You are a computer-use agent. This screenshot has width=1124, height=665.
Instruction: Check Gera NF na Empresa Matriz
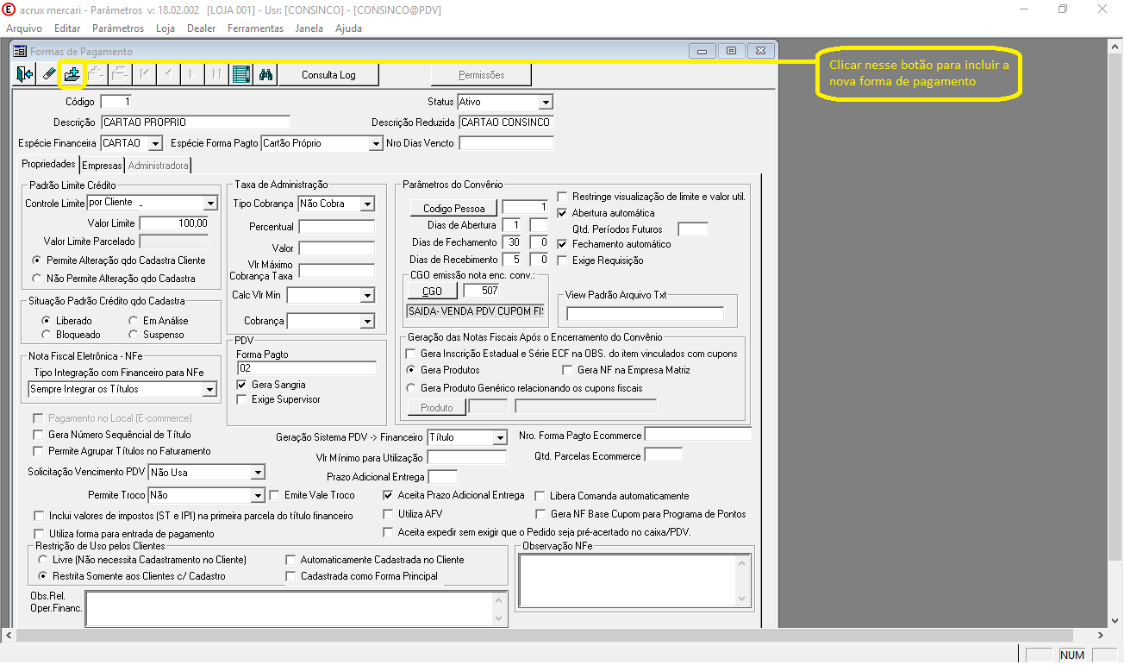568,370
